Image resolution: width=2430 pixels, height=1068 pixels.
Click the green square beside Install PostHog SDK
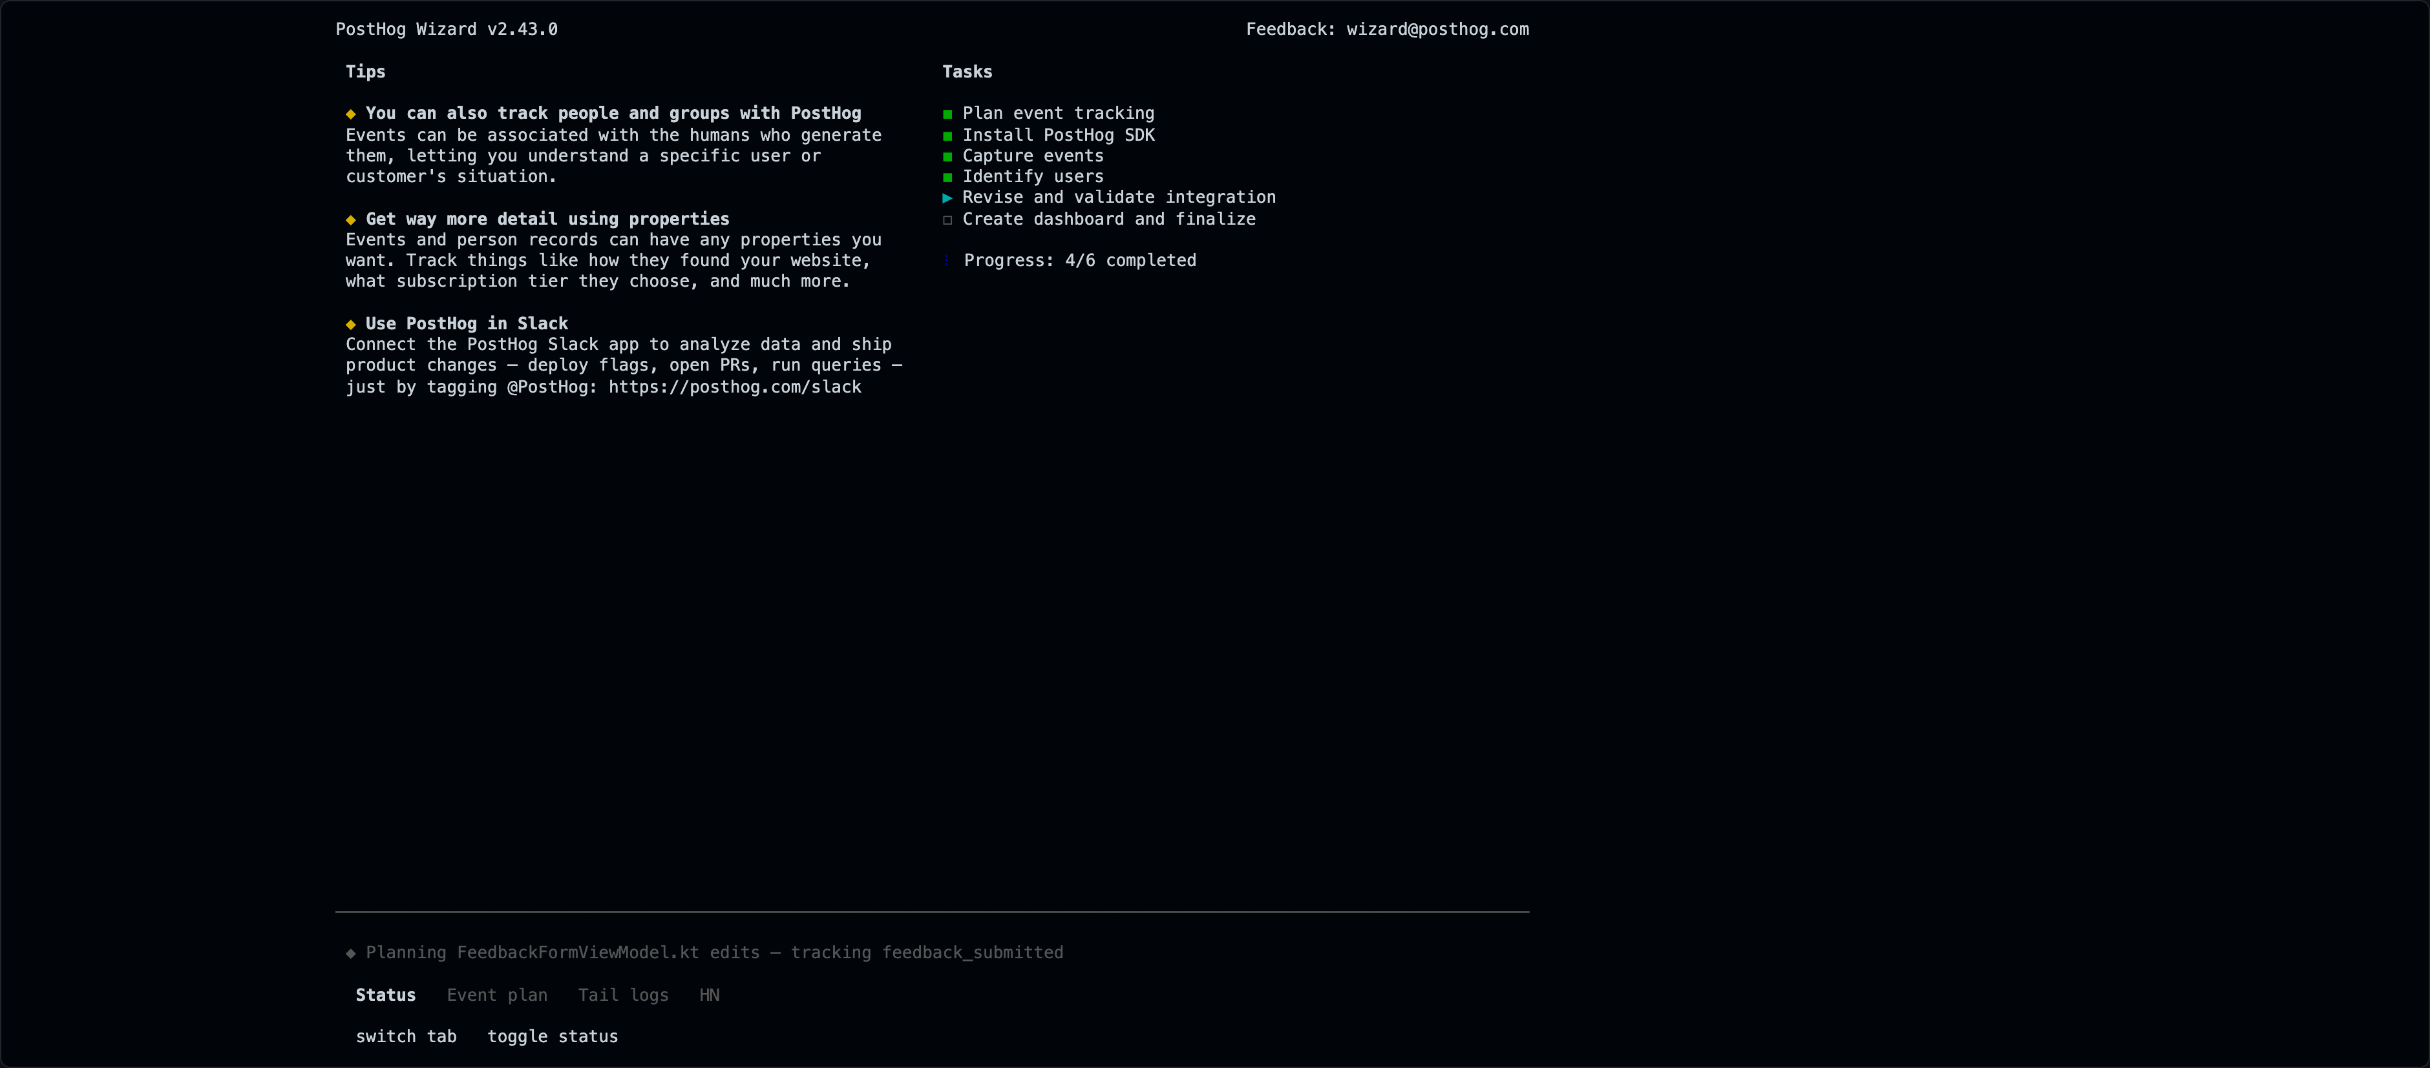pos(947,136)
